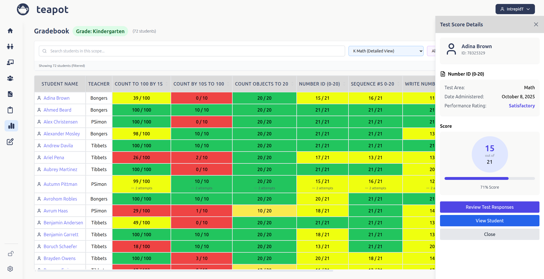Click the unlock icon near sidebar bottom
The image size is (544, 279).
11,254
